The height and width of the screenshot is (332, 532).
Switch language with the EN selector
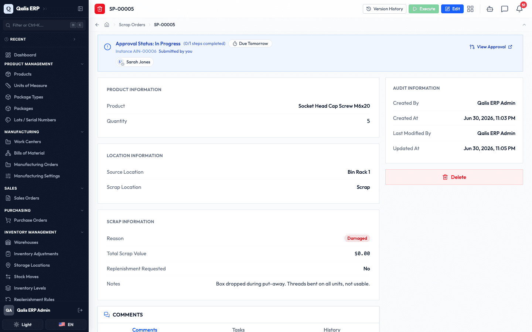[x=66, y=325]
